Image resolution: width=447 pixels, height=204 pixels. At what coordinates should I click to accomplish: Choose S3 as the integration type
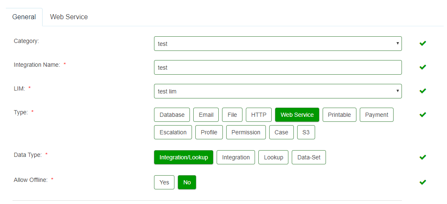coord(306,132)
